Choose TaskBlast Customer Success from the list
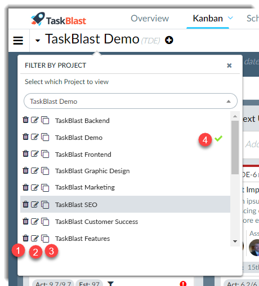This screenshot has width=259, height=286. [96, 222]
